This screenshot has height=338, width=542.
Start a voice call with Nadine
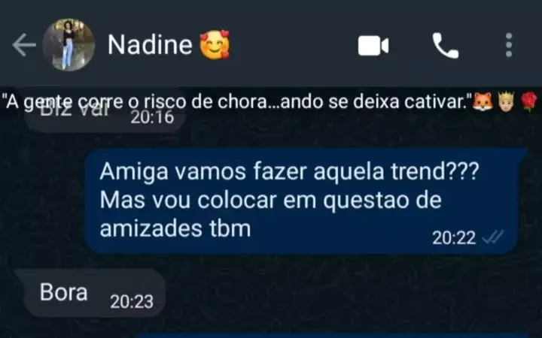tap(446, 46)
